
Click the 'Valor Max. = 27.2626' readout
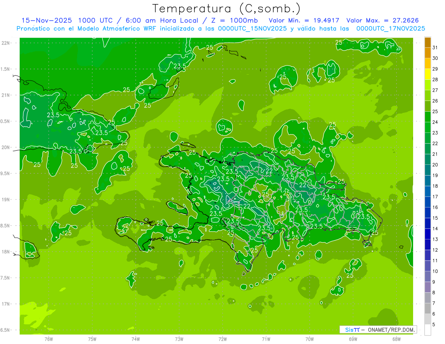(383, 20)
